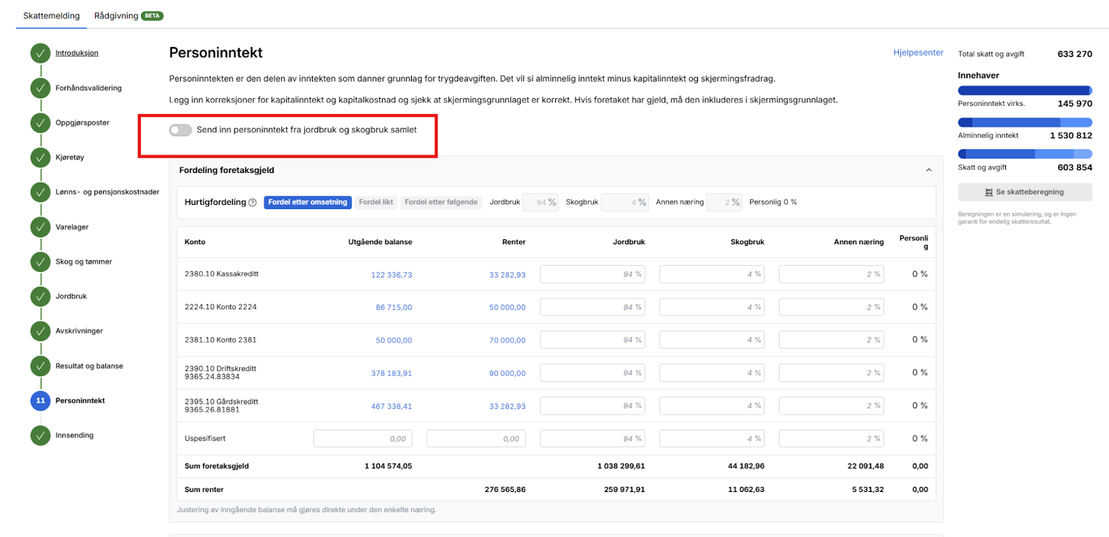Image resolution: width=1109 pixels, height=537 pixels.
Task: Open Kassakreditt balance 122 336,73
Action: (x=392, y=275)
